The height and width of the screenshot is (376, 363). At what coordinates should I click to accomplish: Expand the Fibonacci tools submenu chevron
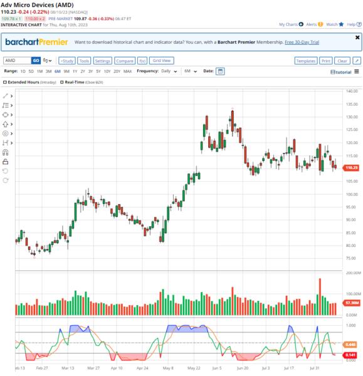pyautogui.click(x=11, y=105)
